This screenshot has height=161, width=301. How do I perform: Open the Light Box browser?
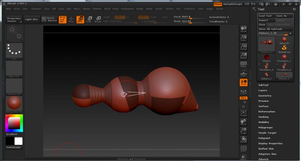[x=31, y=19]
